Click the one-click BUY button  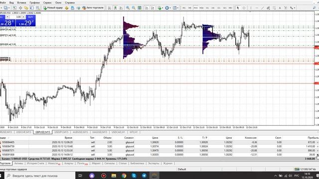pos(30,17)
